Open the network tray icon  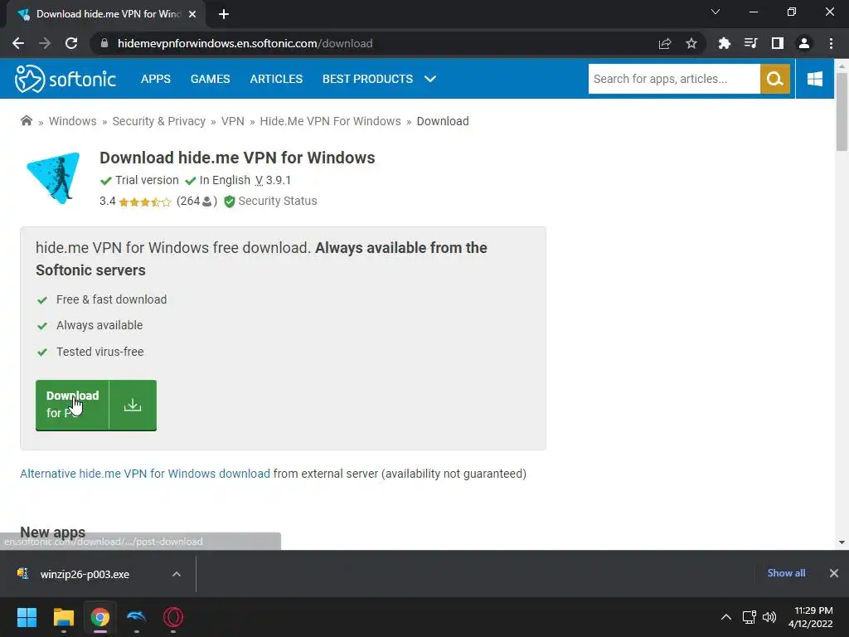[749, 617]
